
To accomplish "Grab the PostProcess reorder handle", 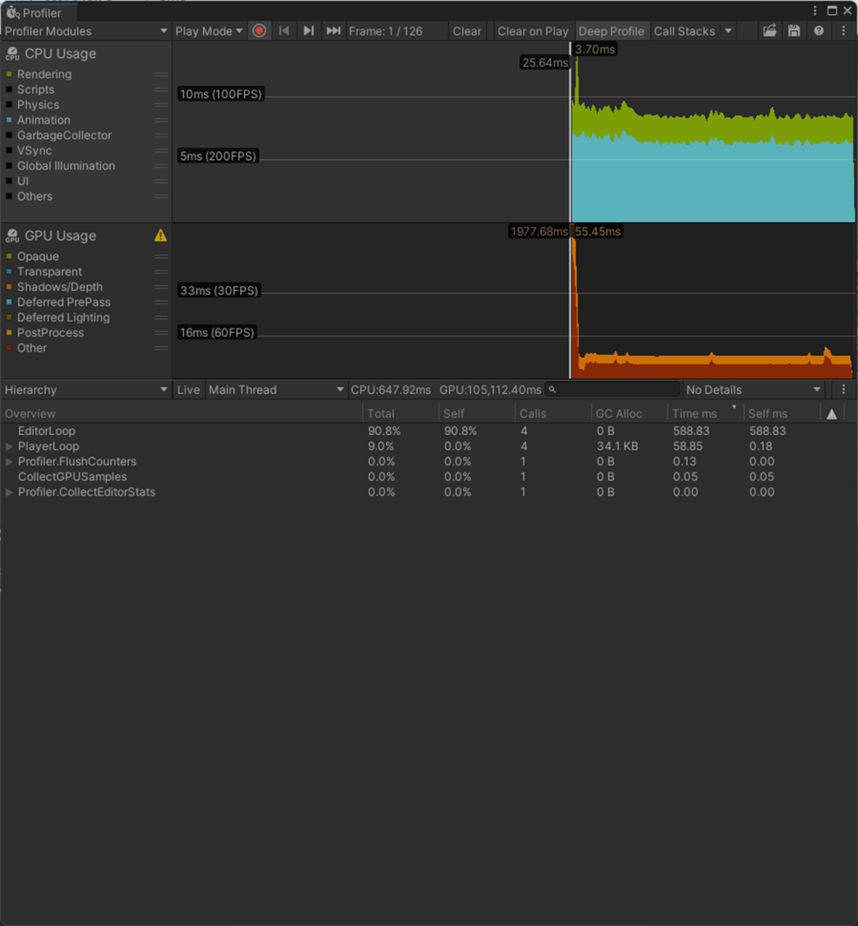I will pyautogui.click(x=161, y=333).
